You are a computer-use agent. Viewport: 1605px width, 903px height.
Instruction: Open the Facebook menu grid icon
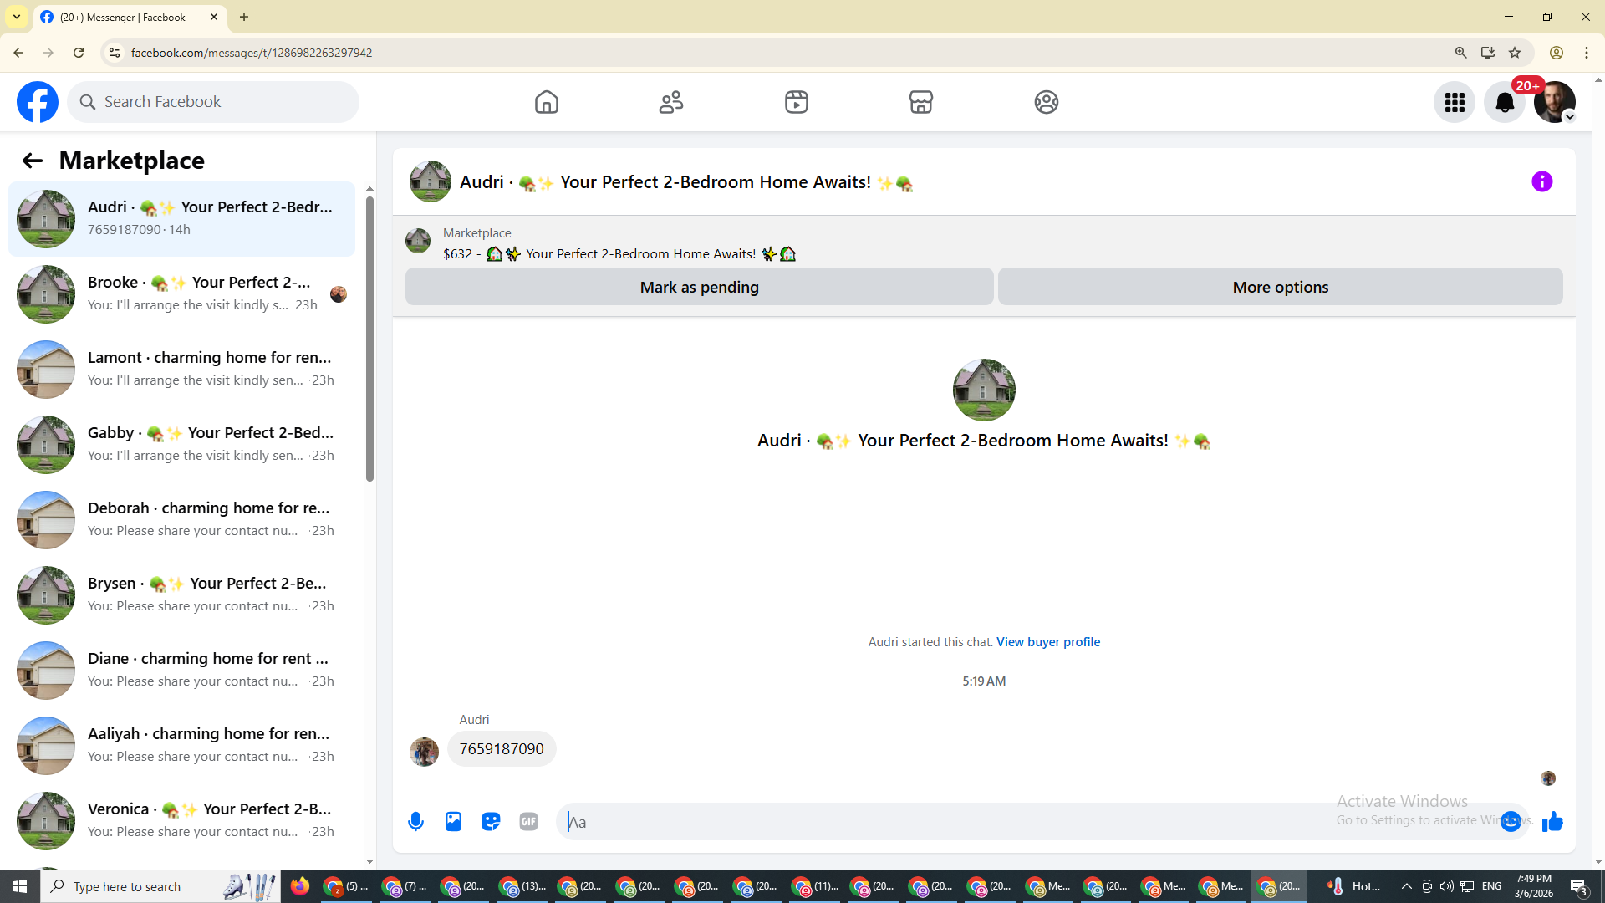click(1455, 102)
